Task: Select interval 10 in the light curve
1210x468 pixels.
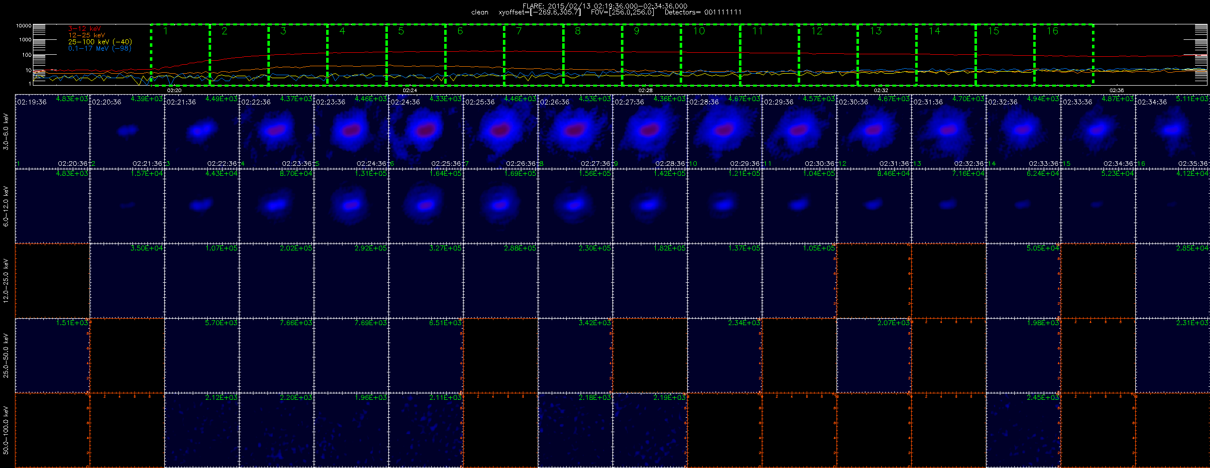Action: (711, 55)
